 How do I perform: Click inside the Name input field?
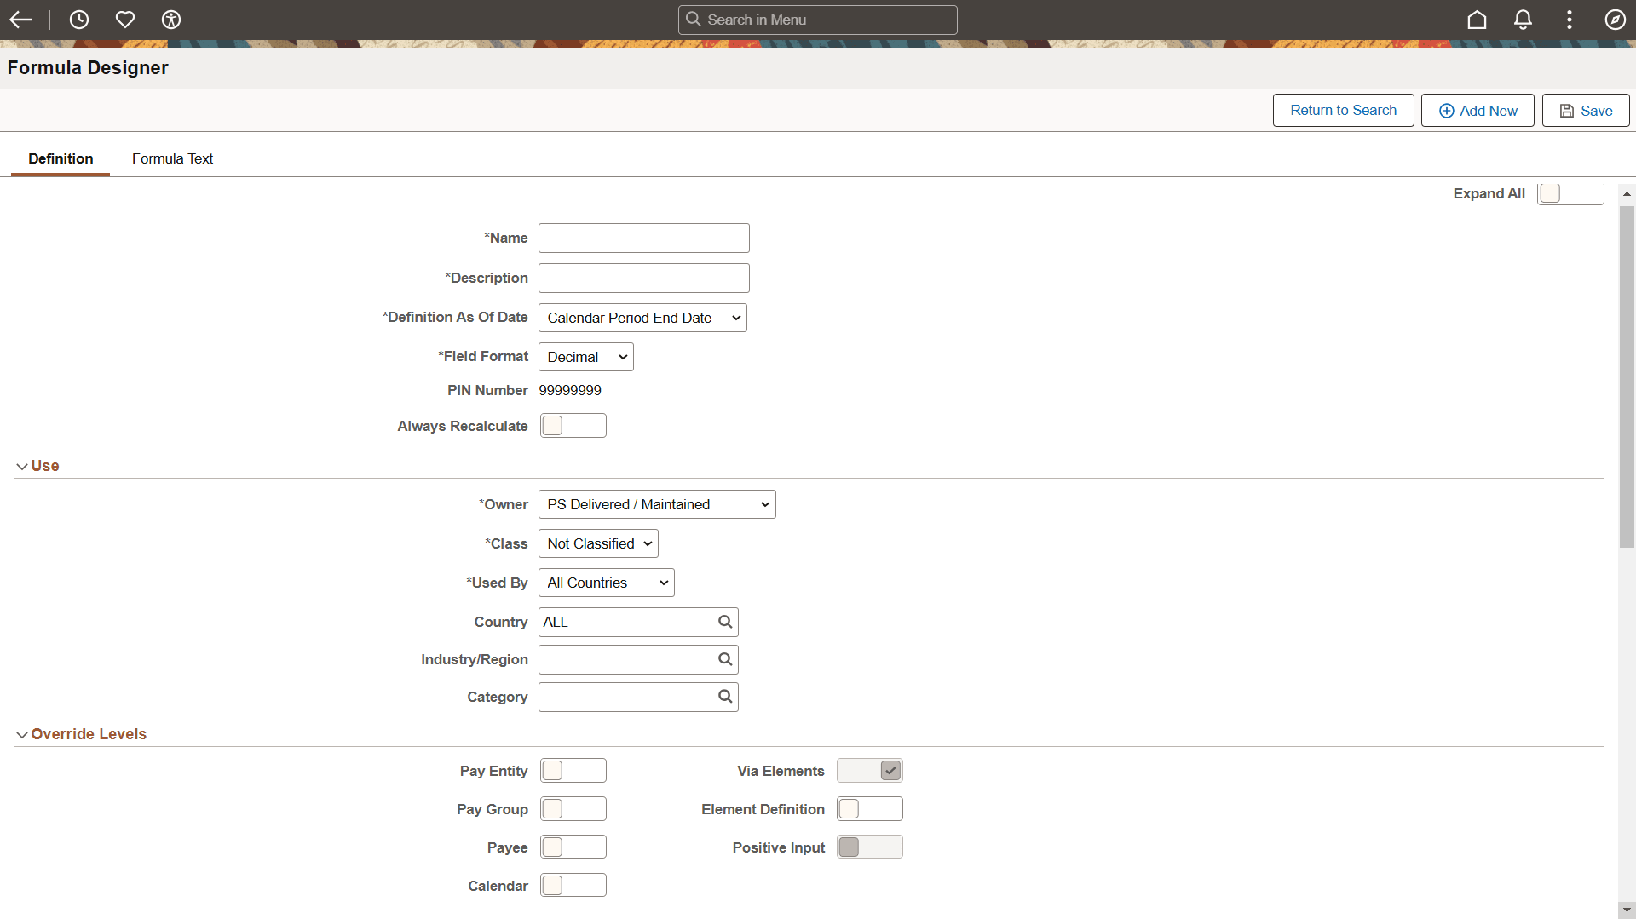(x=642, y=238)
